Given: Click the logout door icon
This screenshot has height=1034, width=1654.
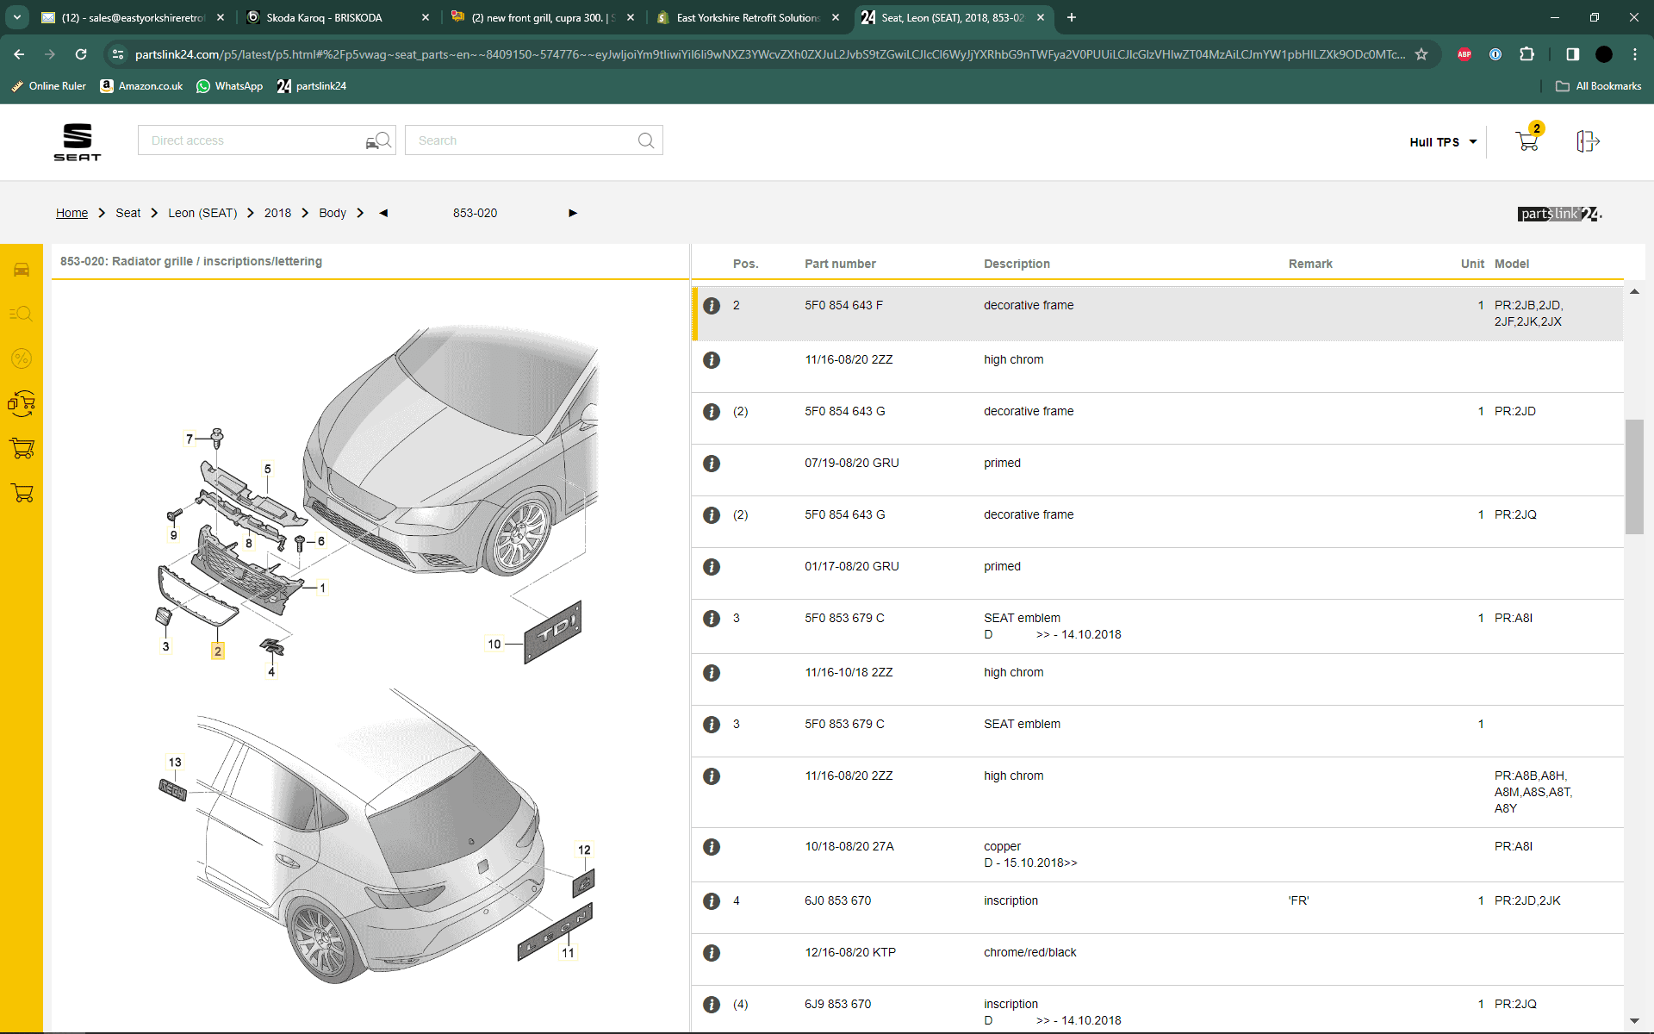Looking at the screenshot, I should click(x=1587, y=141).
